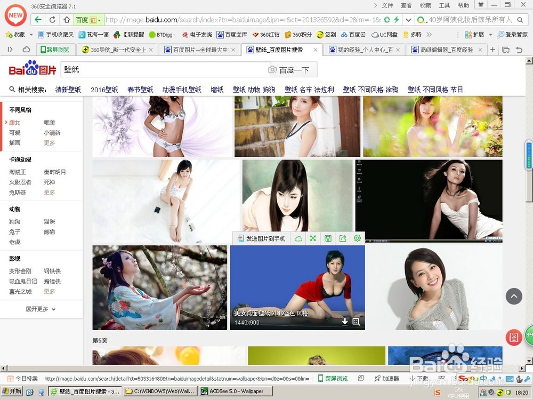This screenshot has height=400, width=533.
Task: Click 发送图片到手机 toolbar button
Action: coord(261,238)
